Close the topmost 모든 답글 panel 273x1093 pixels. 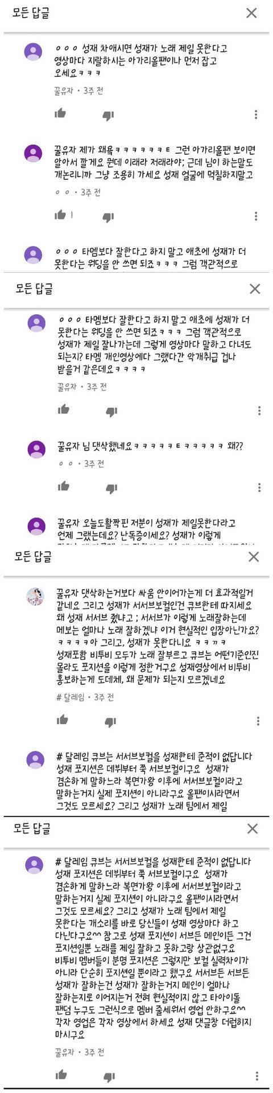pos(251,13)
